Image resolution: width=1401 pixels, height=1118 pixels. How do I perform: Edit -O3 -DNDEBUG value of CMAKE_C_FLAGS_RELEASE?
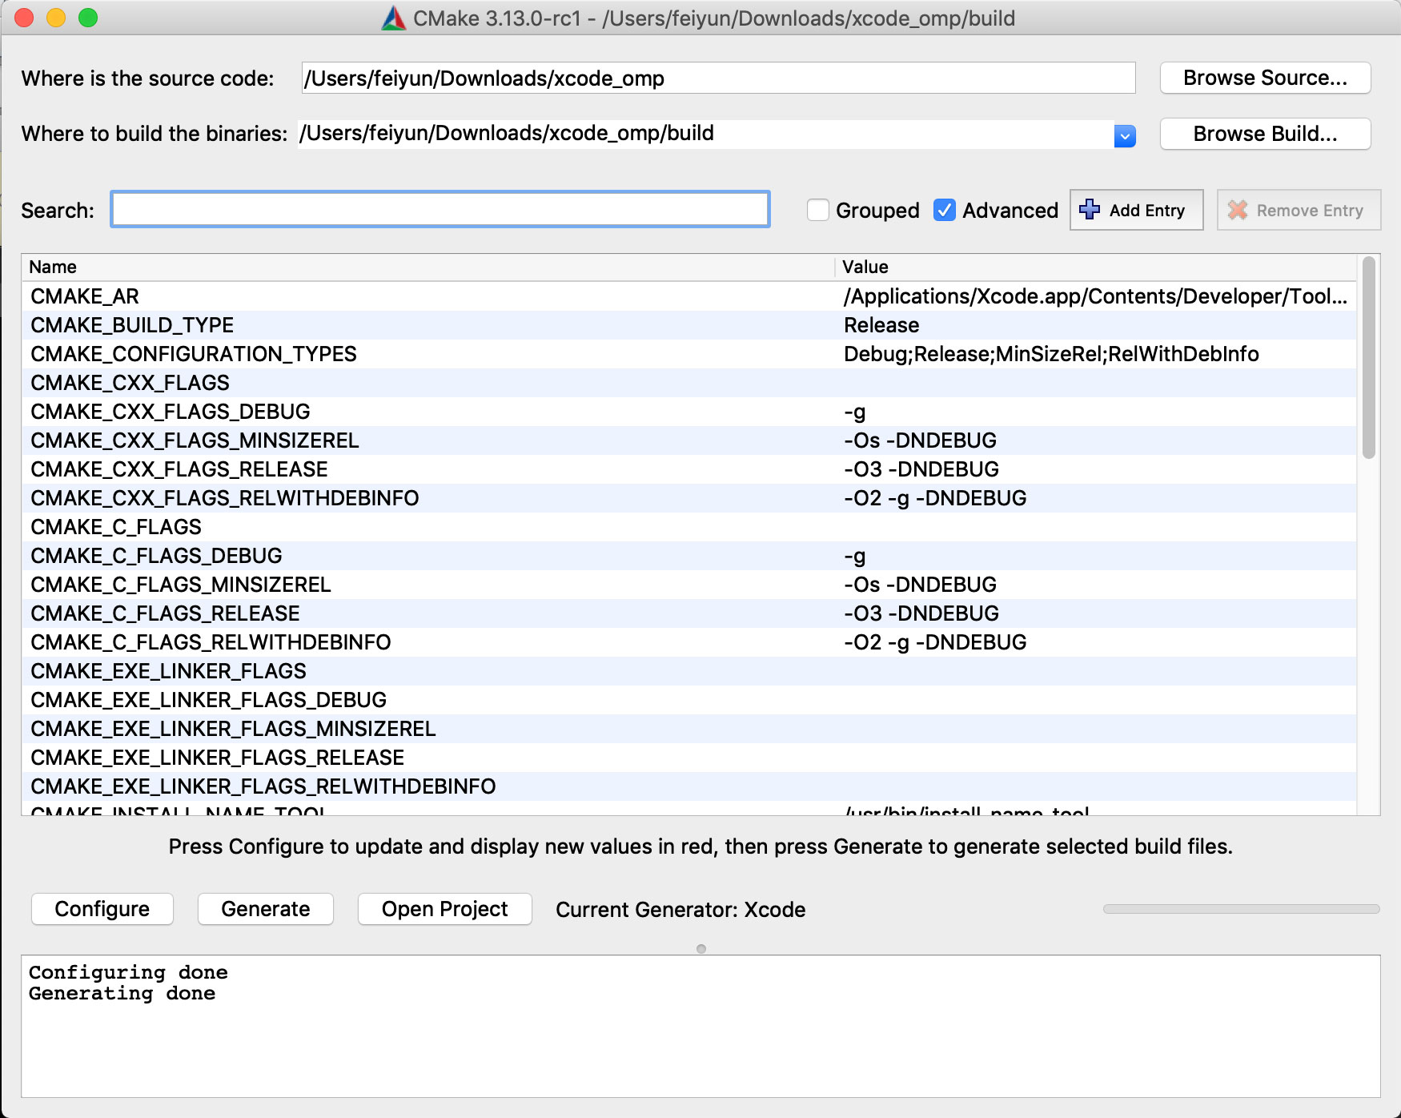[x=921, y=613]
